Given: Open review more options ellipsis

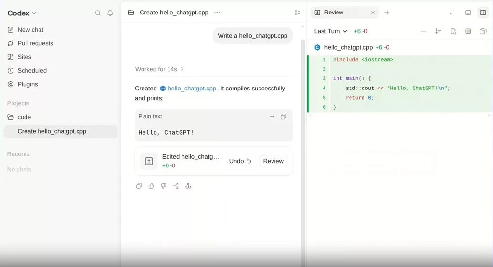Looking at the screenshot, I should 423,31.
